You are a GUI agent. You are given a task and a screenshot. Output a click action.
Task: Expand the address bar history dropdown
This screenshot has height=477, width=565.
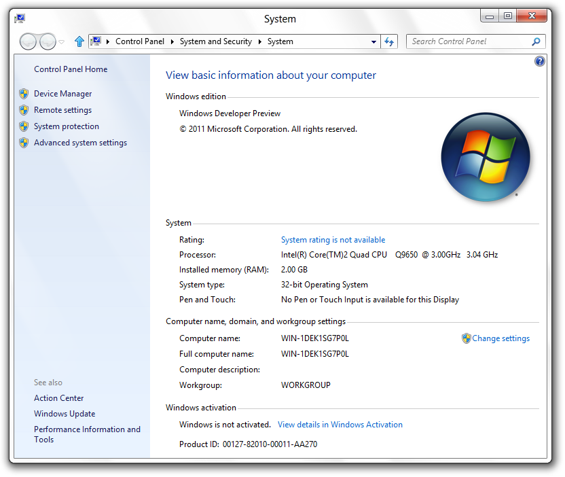tap(373, 41)
